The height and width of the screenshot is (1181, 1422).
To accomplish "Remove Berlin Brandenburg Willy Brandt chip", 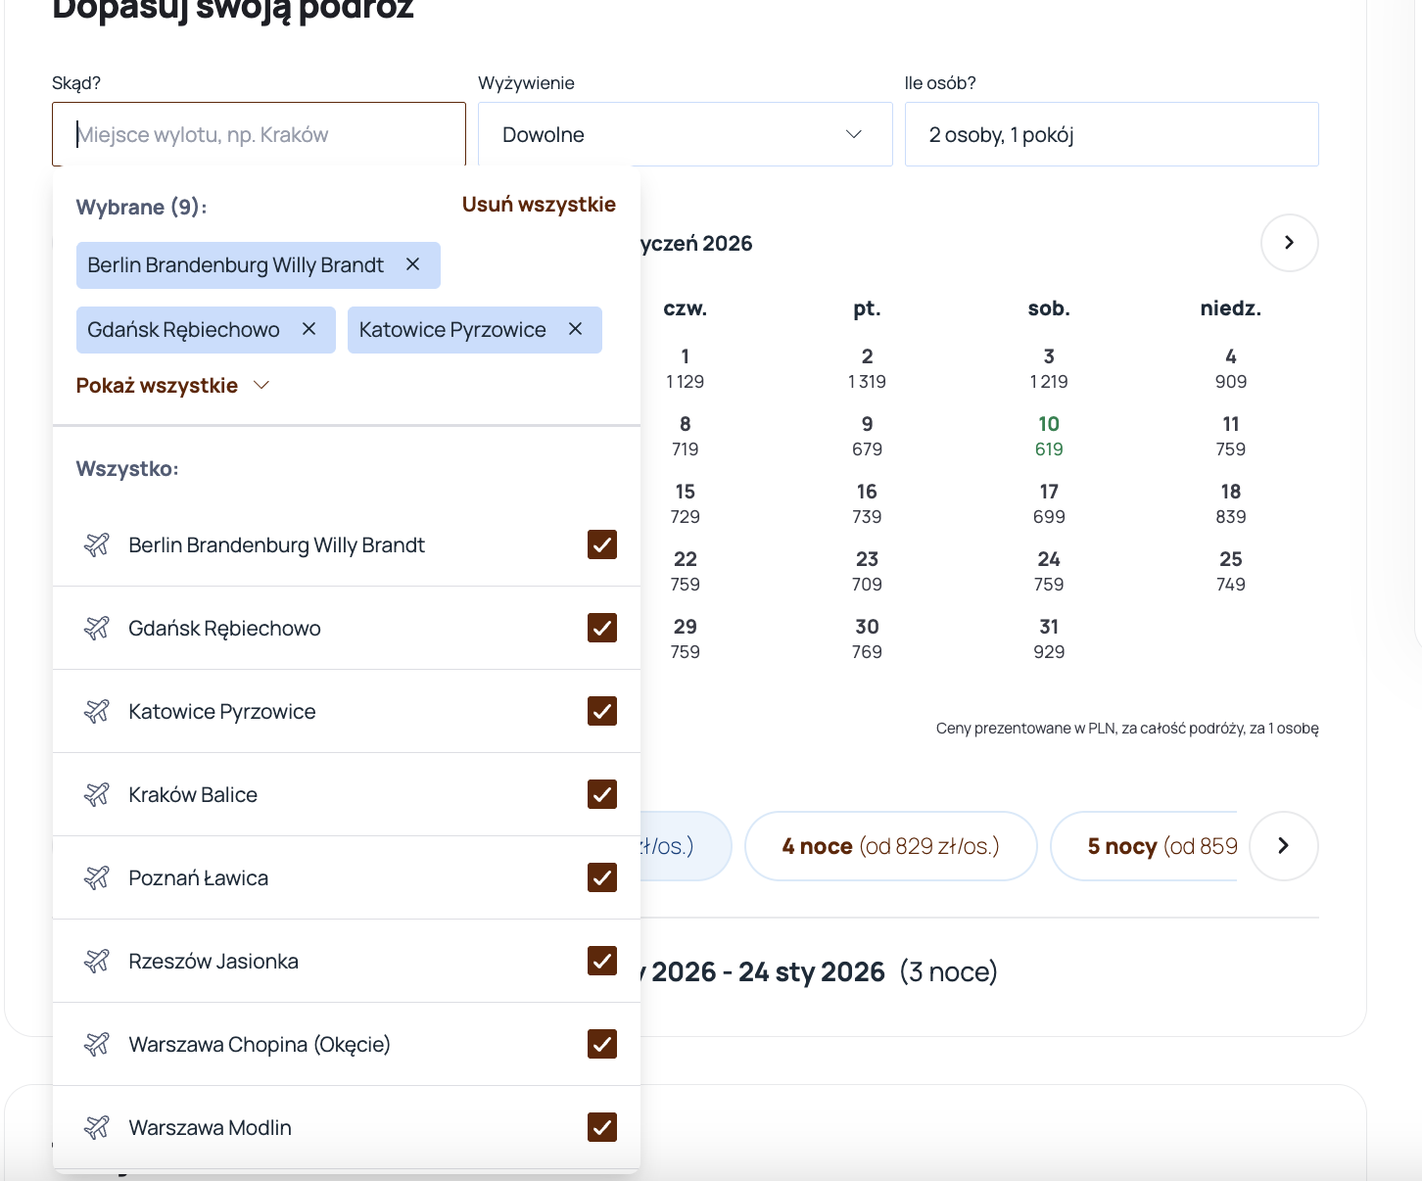I will pos(413,264).
